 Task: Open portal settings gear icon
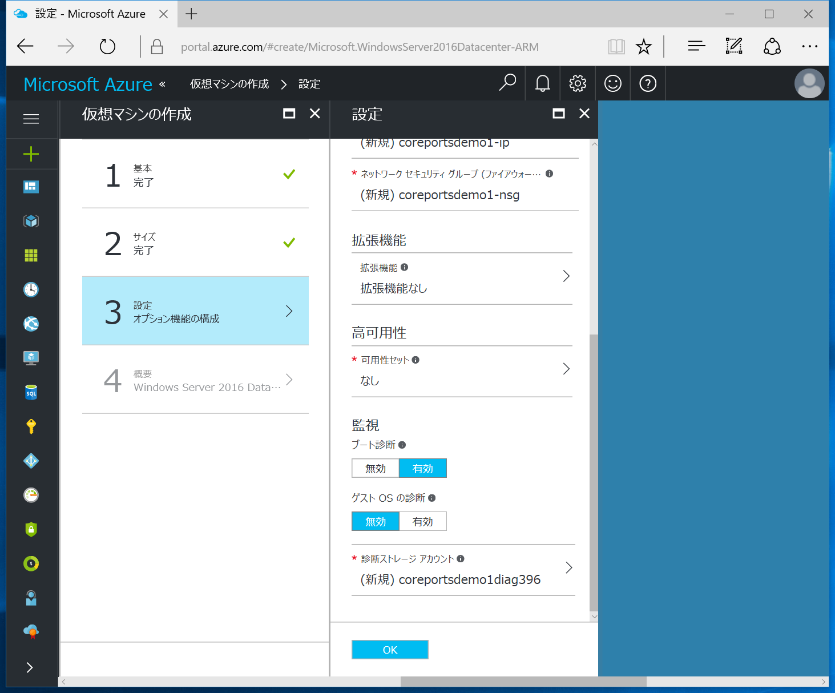pos(578,83)
